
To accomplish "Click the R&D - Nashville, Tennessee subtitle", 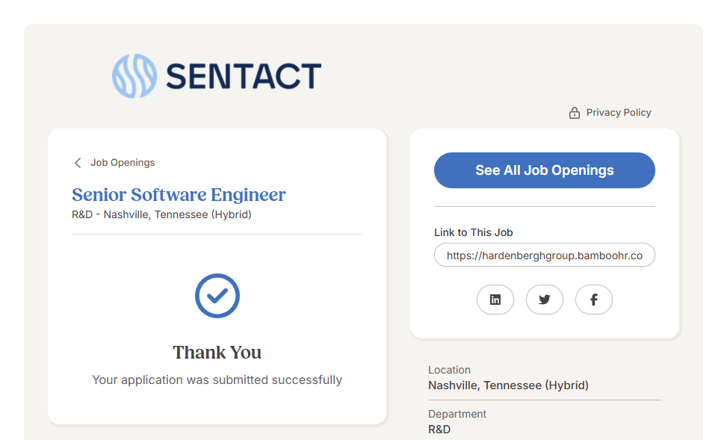I will (161, 215).
